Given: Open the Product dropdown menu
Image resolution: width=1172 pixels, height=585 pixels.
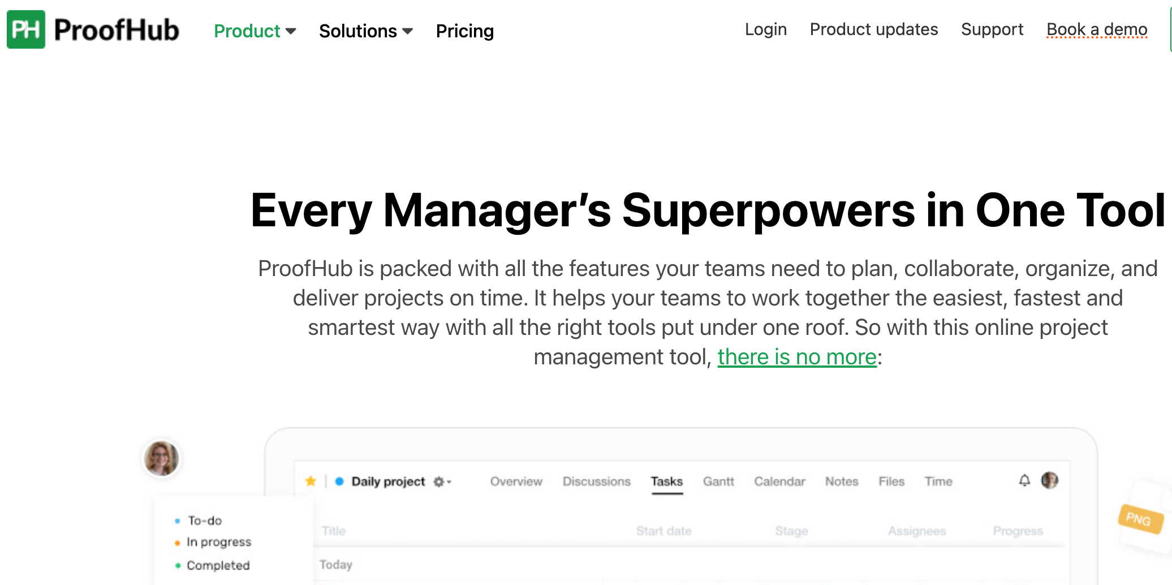Looking at the screenshot, I should (x=255, y=31).
